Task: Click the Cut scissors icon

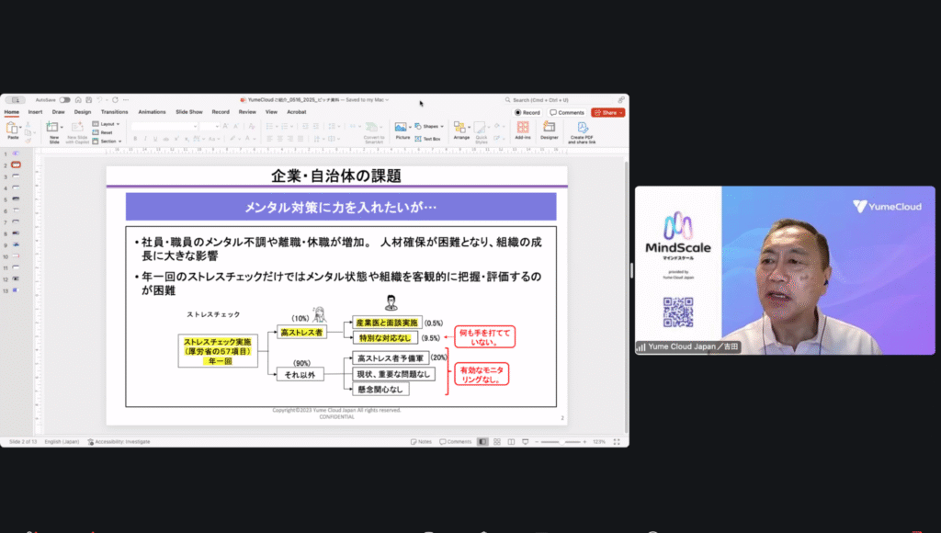Action: (x=28, y=124)
